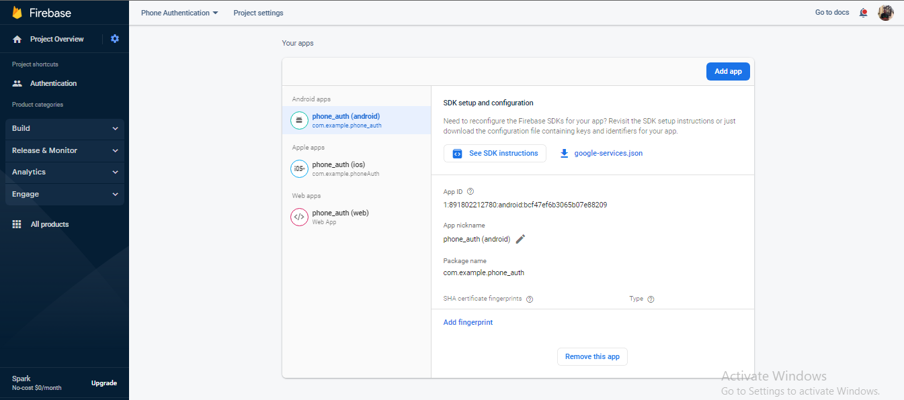Select phone_auth (android) app
The height and width of the screenshot is (400, 904).
[x=356, y=120]
